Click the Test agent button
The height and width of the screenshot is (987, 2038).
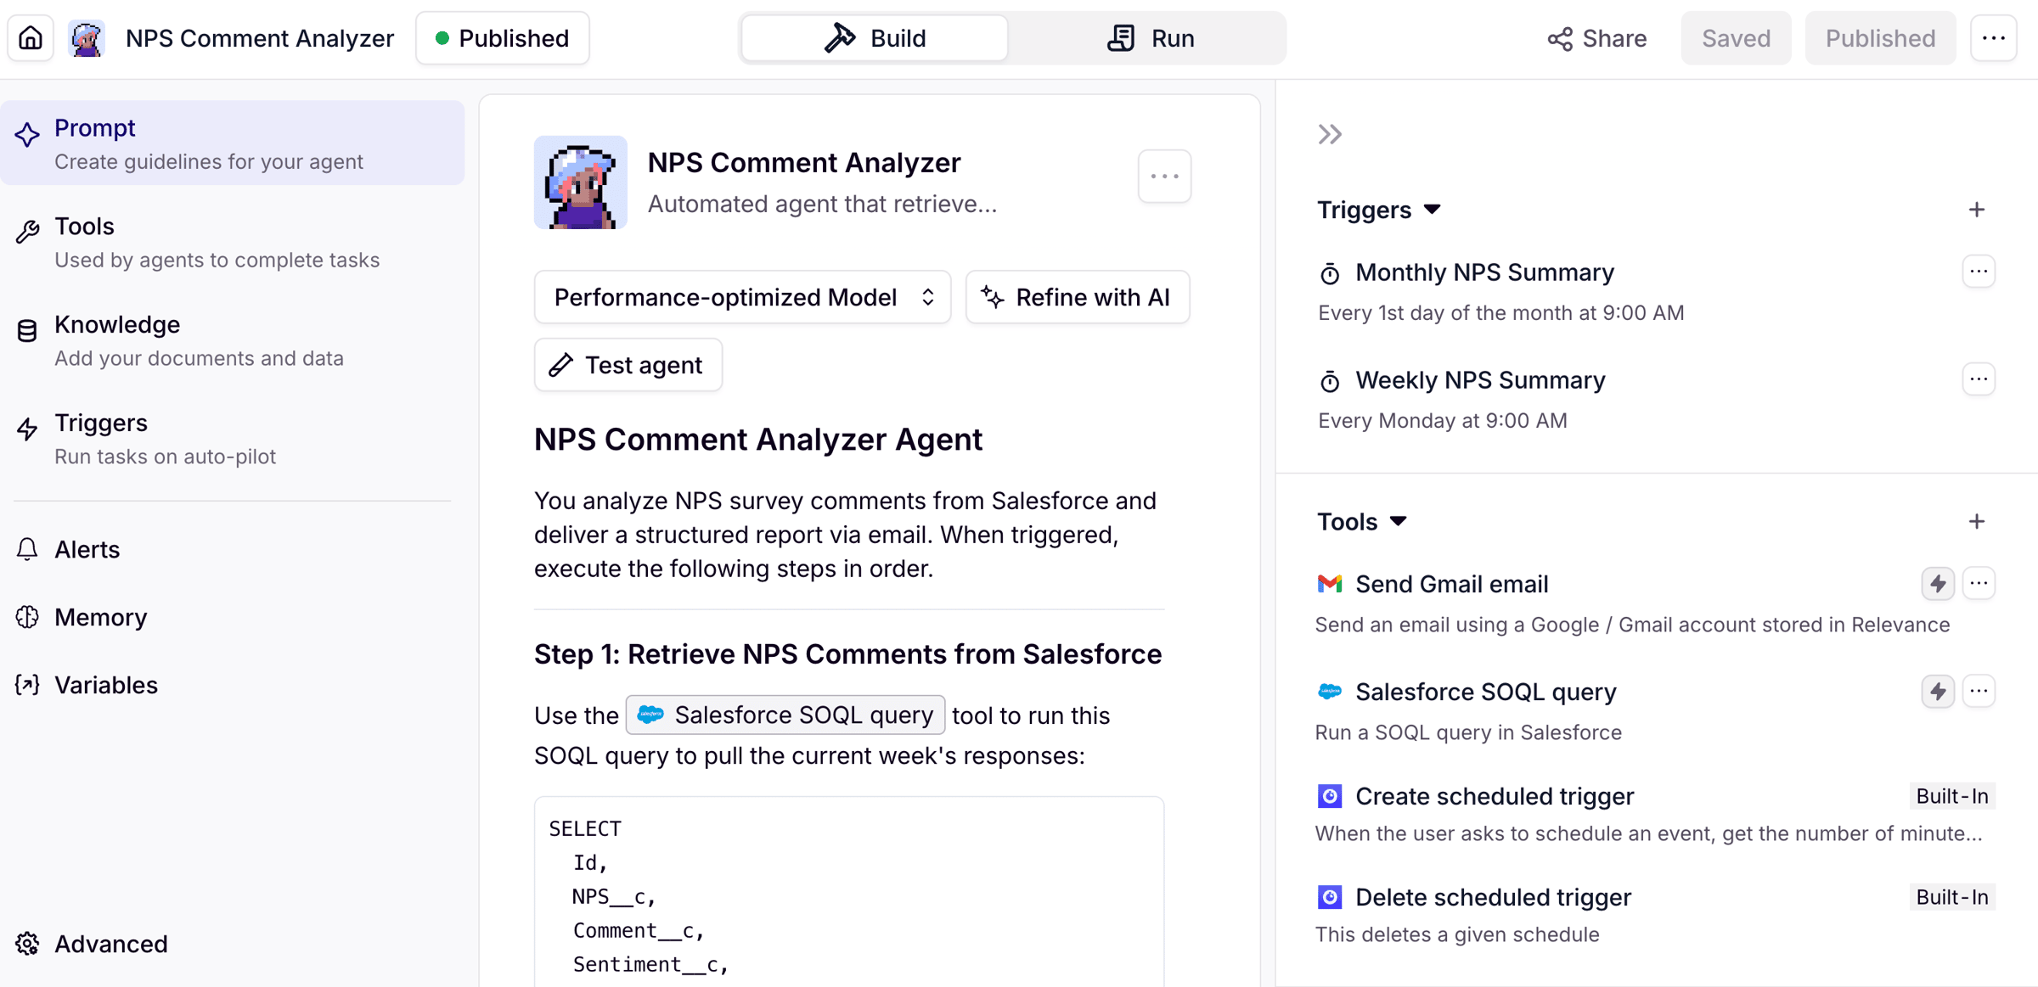pyautogui.click(x=628, y=365)
